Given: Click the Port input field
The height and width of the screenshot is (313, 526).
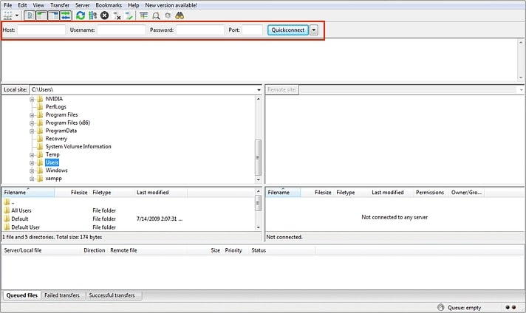Looking at the screenshot, I should click(252, 30).
